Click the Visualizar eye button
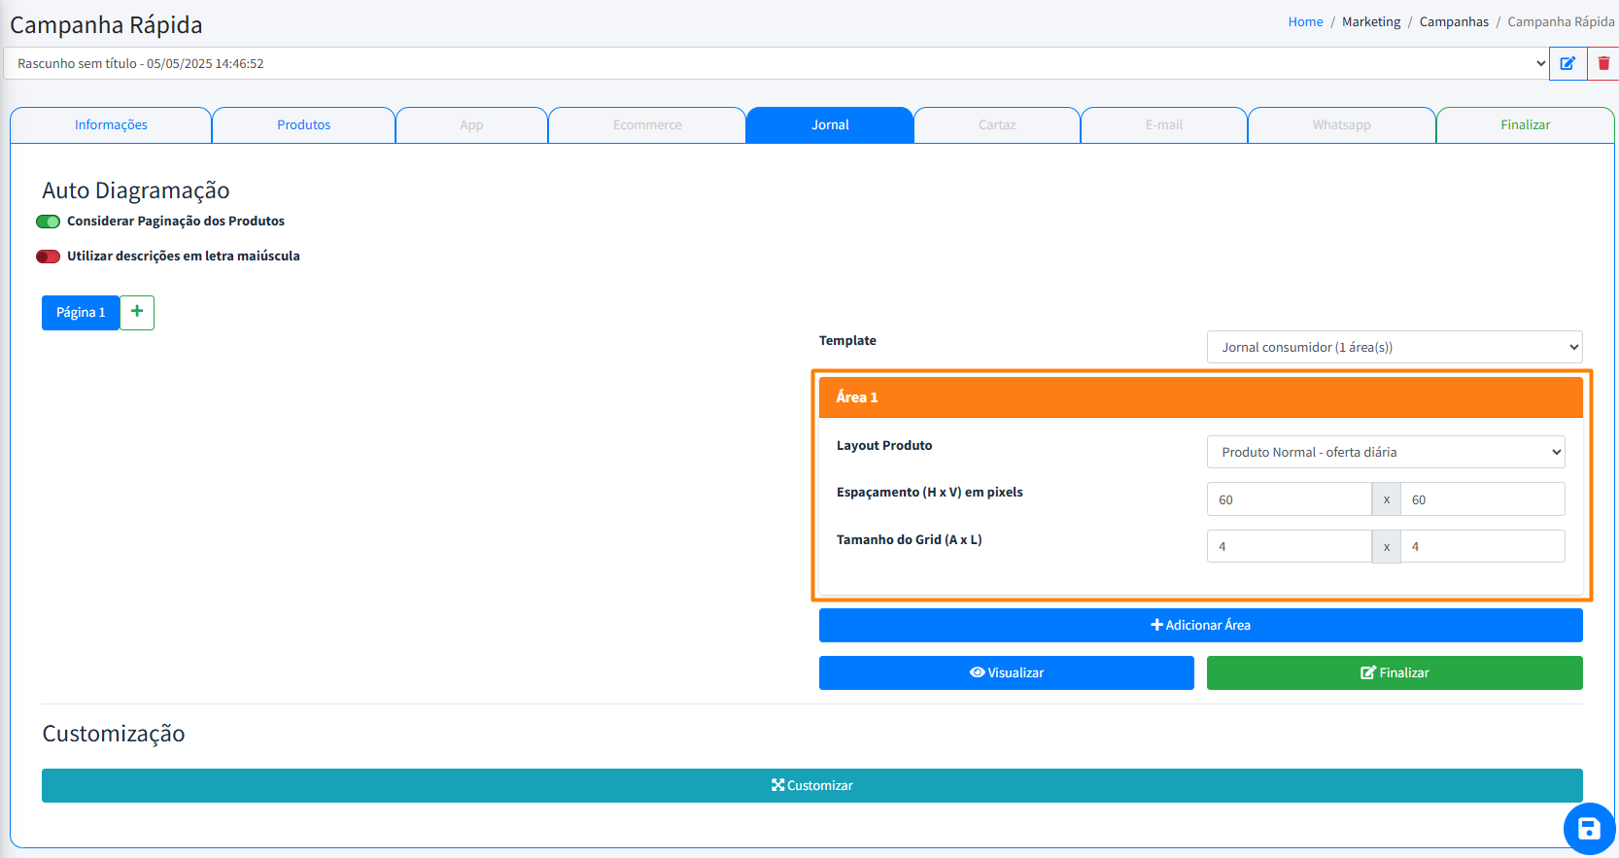This screenshot has height=858, width=1619. [x=1006, y=672]
